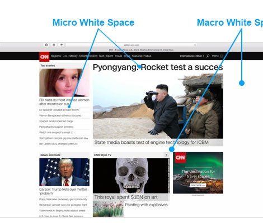This screenshot has width=263, height=223.
Task: Open the Trump photo under News and buzz
Action: coord(64,172)
